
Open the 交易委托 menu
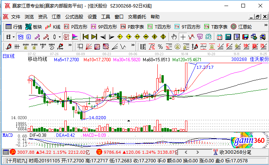[x=137, y=17]
